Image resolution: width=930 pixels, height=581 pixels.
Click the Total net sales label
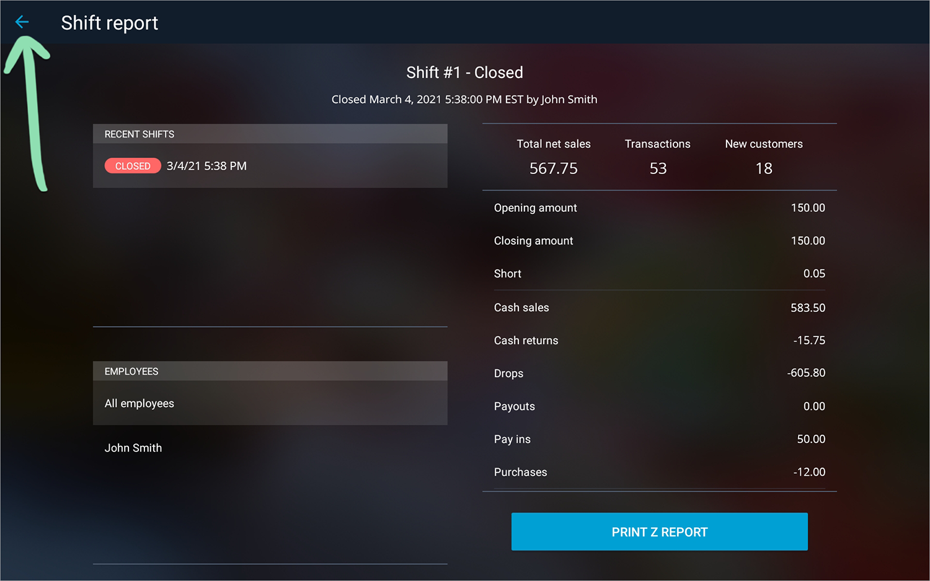[x=554, y=144]
